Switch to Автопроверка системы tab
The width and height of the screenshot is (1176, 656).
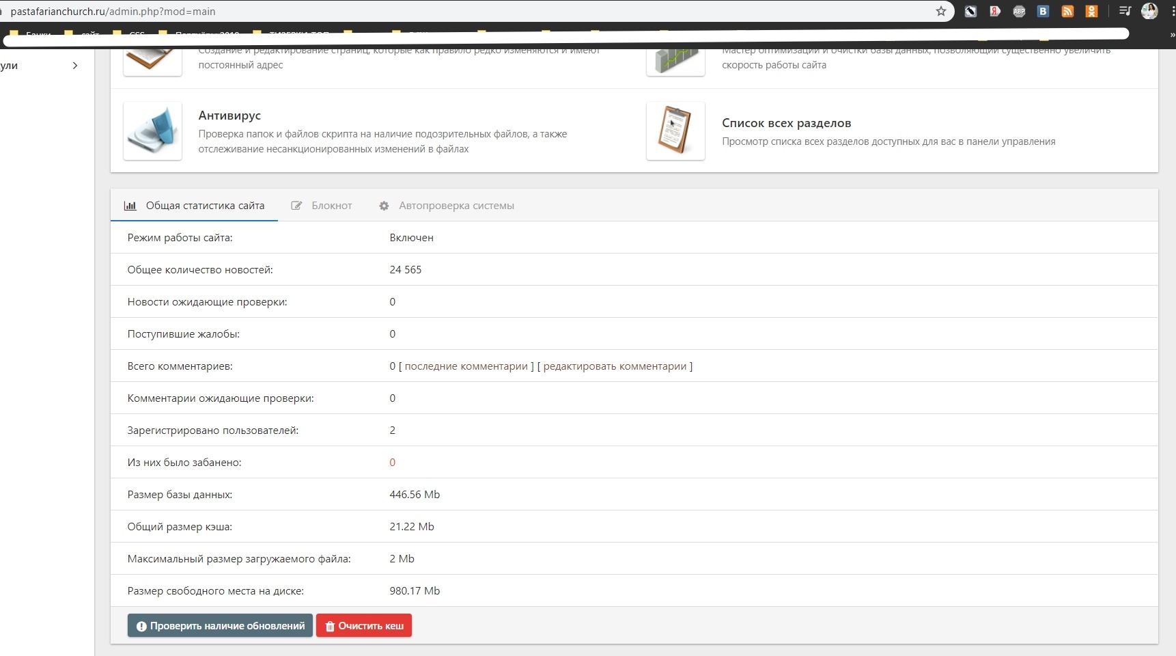447,206
